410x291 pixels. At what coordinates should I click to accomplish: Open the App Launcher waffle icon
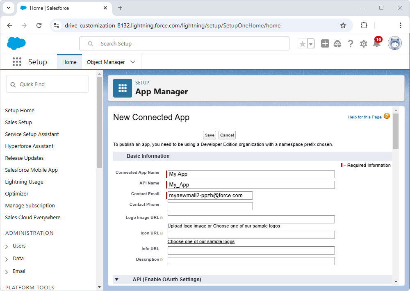17,61
